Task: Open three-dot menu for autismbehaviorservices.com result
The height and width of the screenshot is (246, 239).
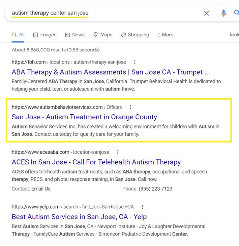Action: point(130,107)
